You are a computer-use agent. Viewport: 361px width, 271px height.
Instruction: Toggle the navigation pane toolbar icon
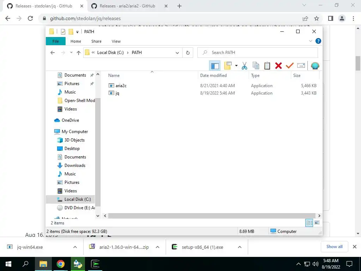pos(215,66)
